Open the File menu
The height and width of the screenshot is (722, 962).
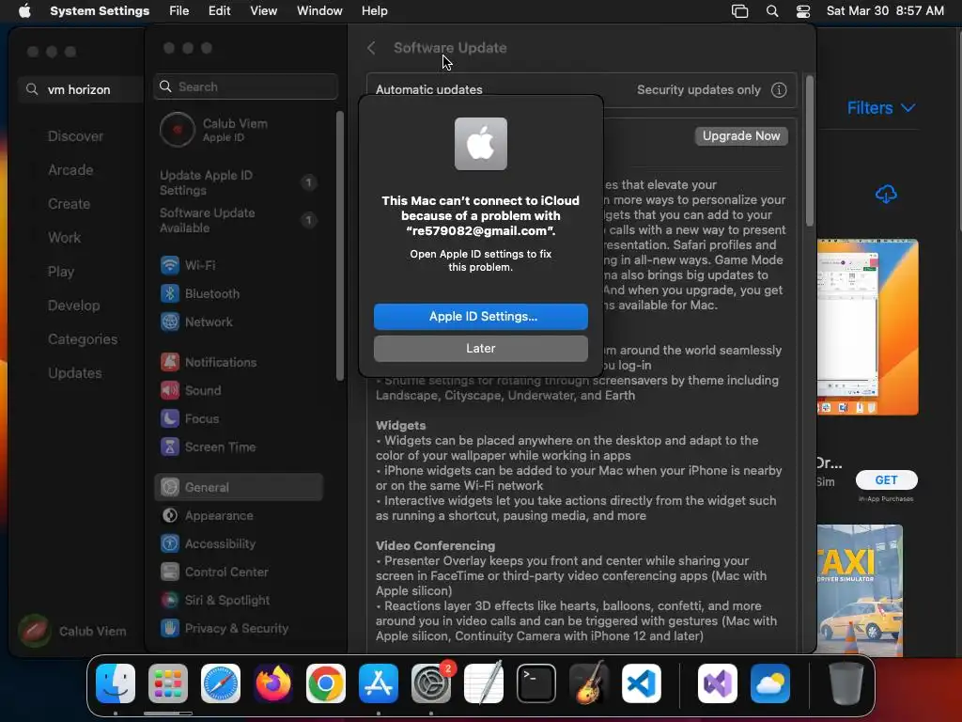pyautogui.click(x=179, y=11)
